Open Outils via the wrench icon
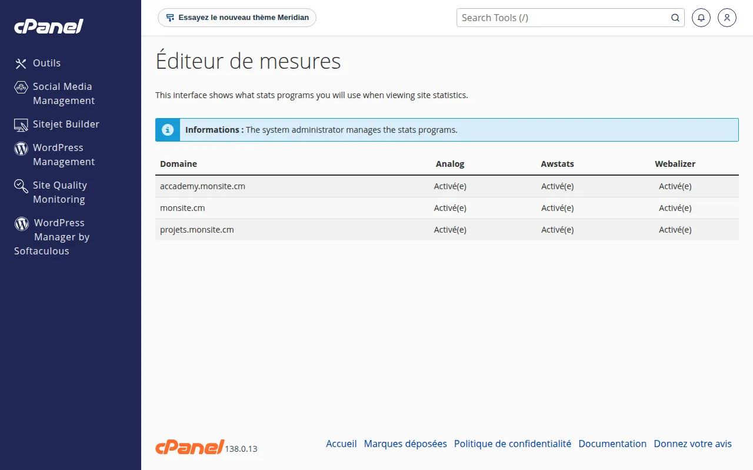 21,63
